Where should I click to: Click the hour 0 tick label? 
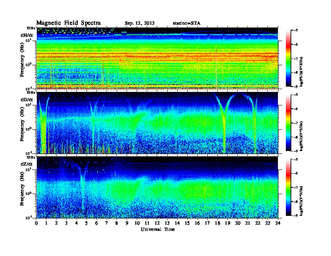tap(36, 223)
